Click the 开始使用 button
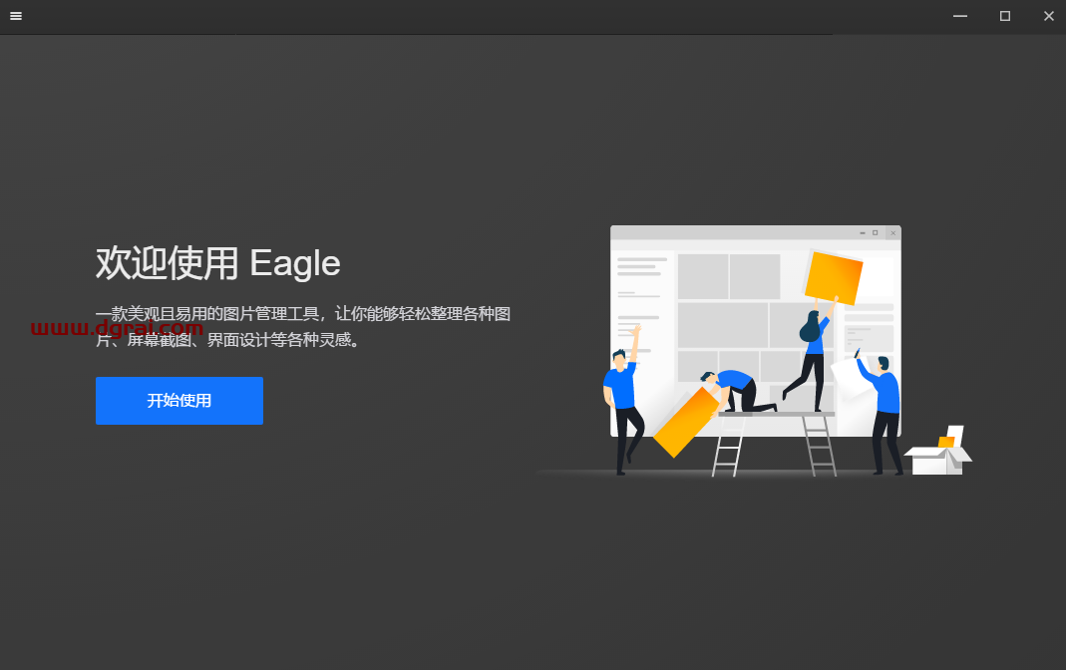1066x670 pixels. coord(178,401)
